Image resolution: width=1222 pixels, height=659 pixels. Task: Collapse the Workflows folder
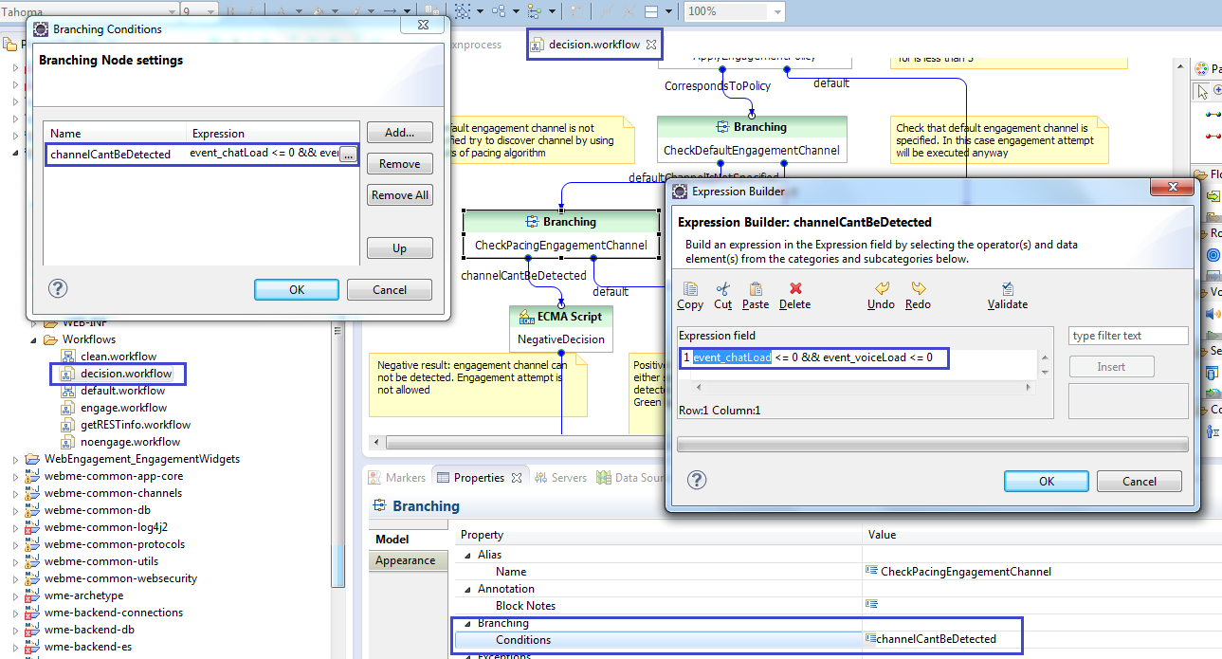pos(34,339)
